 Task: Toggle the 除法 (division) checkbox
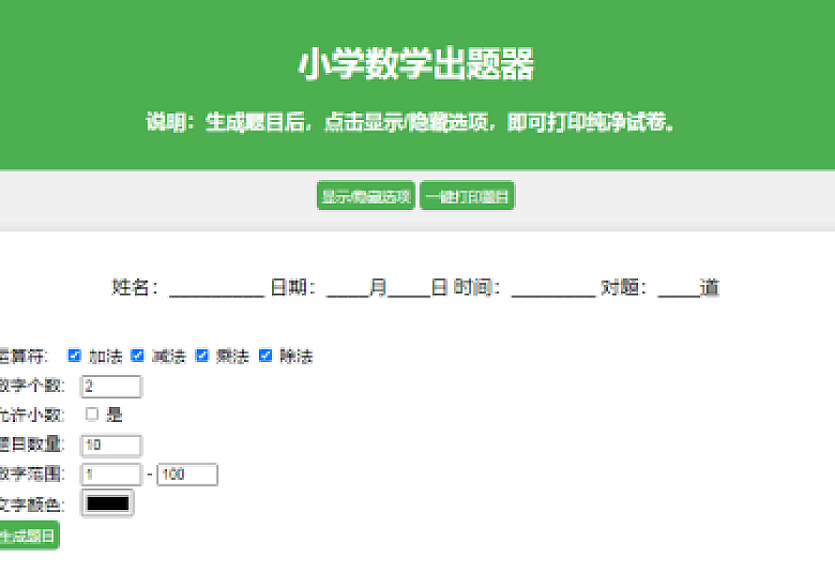265,356
